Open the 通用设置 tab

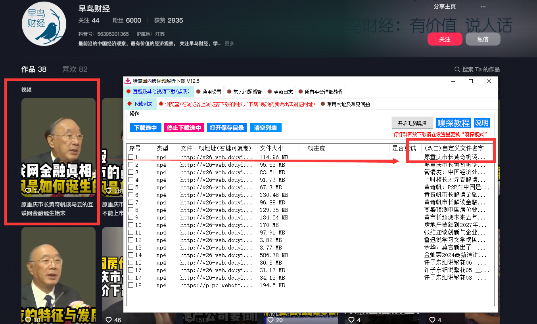click(209, 92)
